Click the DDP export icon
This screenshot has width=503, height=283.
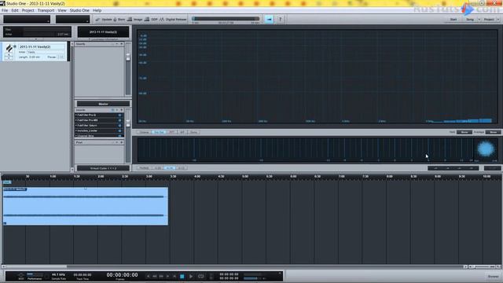click(147, 20)
